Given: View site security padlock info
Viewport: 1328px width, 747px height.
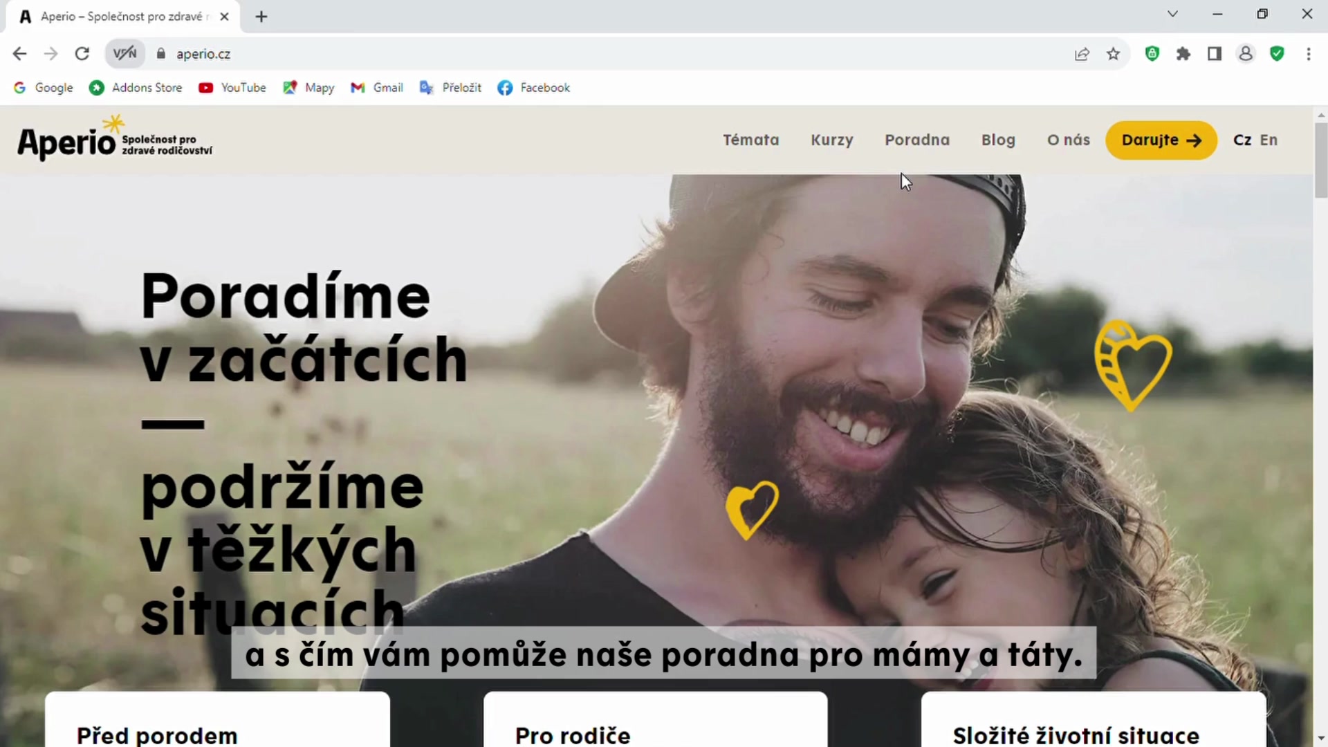Looking at the screenshot, I should pyautogui.click(x=161, y=54).
